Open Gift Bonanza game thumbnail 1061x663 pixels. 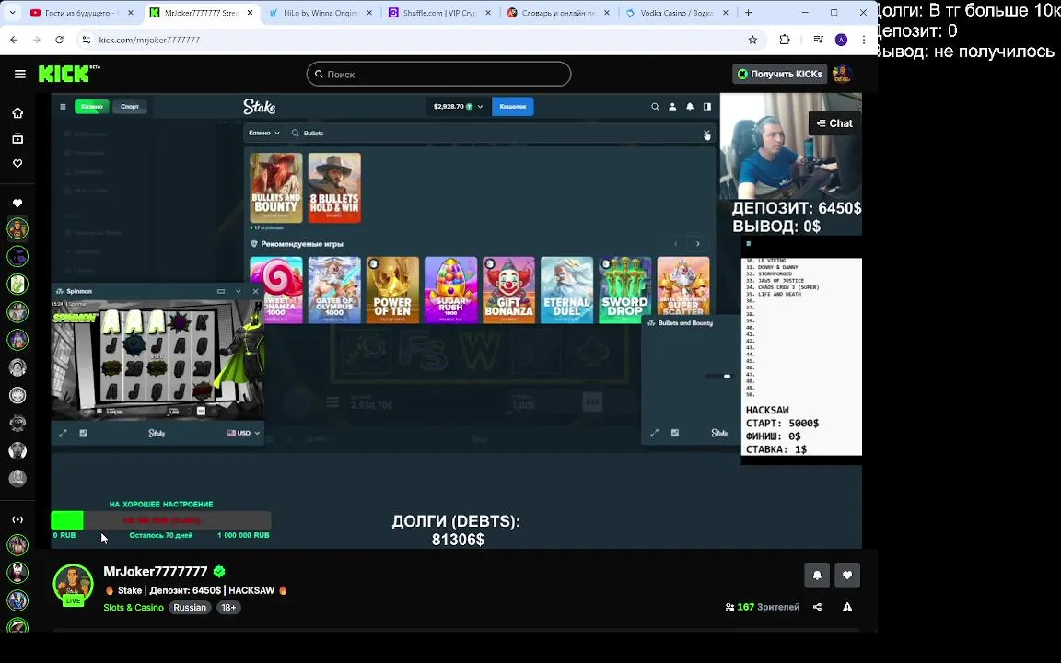point(508,289)
